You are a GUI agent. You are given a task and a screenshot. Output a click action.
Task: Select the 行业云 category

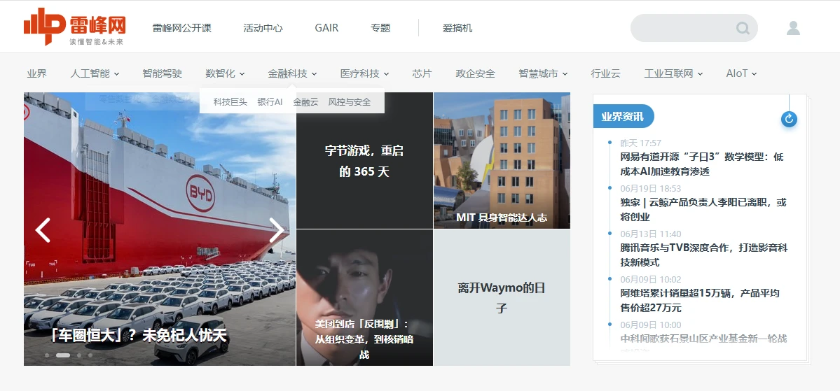tap(605, 73)
